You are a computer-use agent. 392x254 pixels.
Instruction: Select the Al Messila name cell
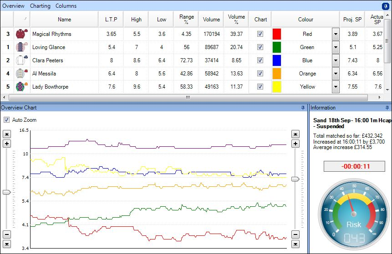[x=64, y=73]
